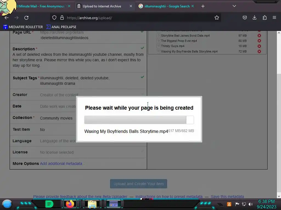Click the taskbar clock 6:38 PM
Viewport: 281px width, 210px height.
(266, 202)
